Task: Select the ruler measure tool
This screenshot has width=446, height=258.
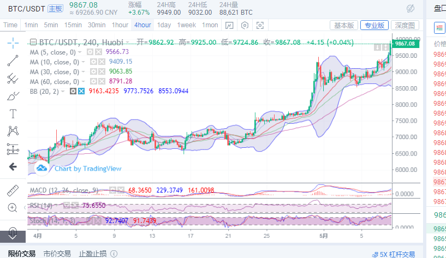Action: [13, 191]
